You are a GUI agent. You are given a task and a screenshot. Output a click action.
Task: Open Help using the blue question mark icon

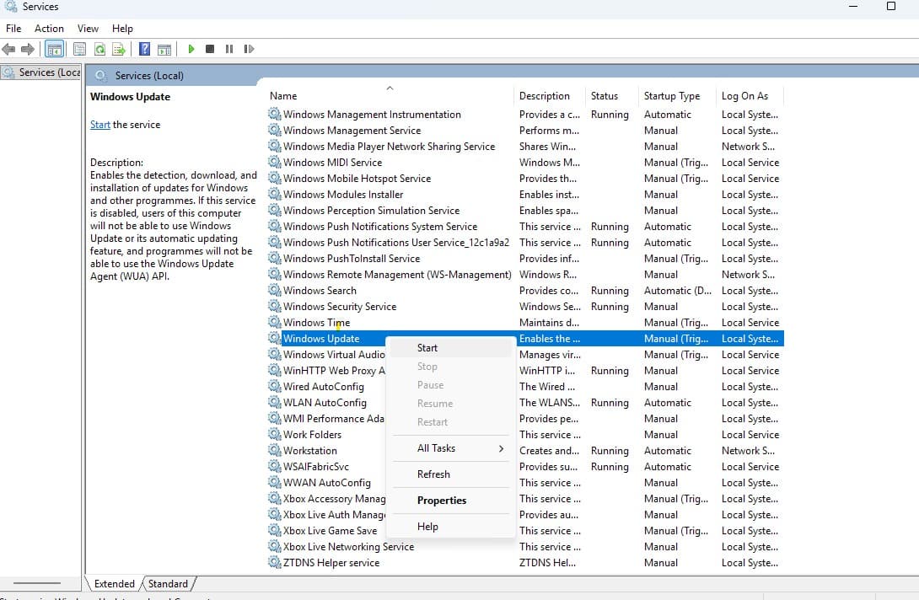tap(143, 48)
